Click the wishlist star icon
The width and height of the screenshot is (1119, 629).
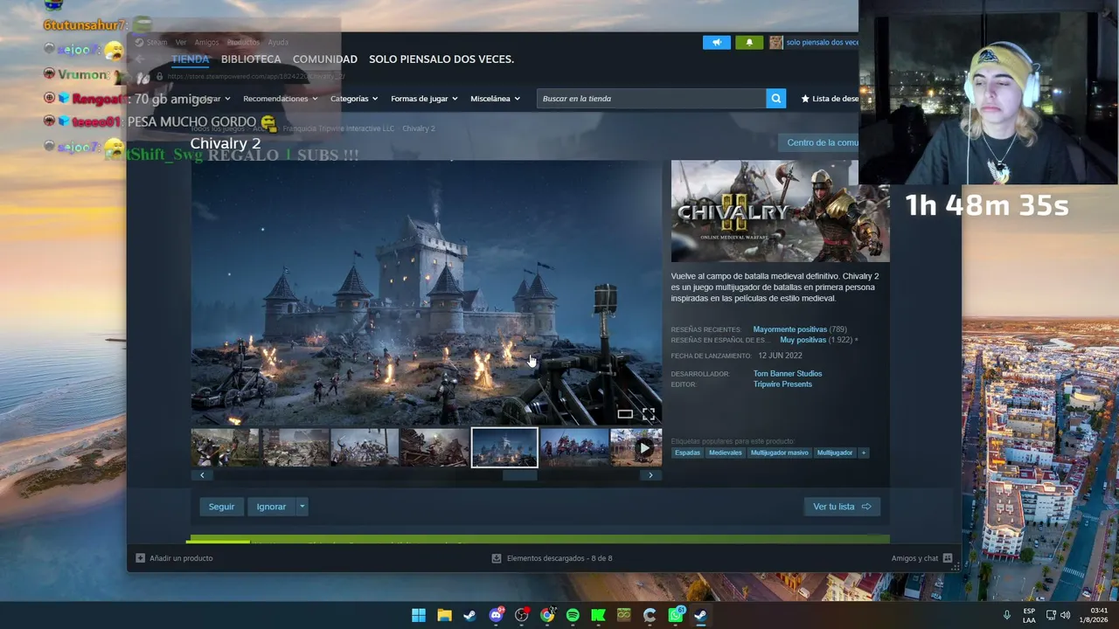click(805, 99)
